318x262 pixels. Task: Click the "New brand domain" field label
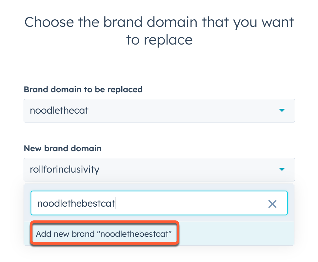[62, 148]
